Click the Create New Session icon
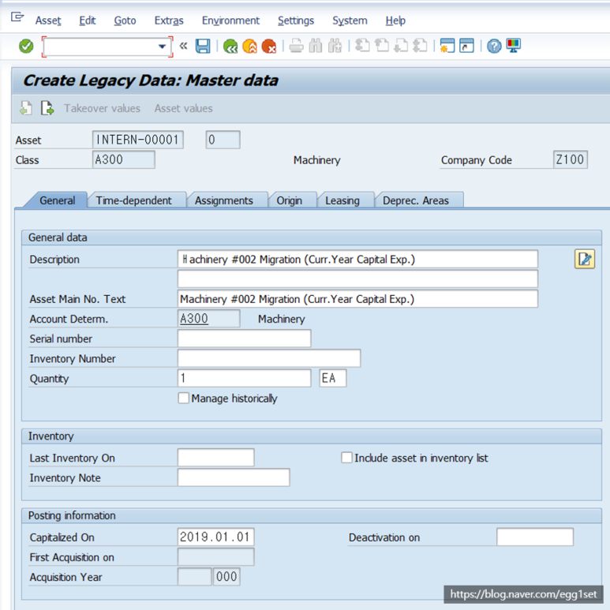Image resolution: width=610 pixels, height=610 pixels. pos(447,46)
